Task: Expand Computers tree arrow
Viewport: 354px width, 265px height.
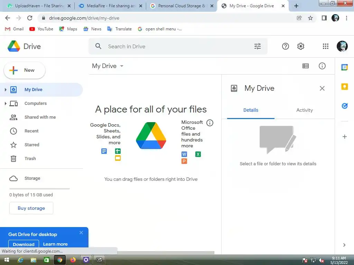Action: [6, 104]
